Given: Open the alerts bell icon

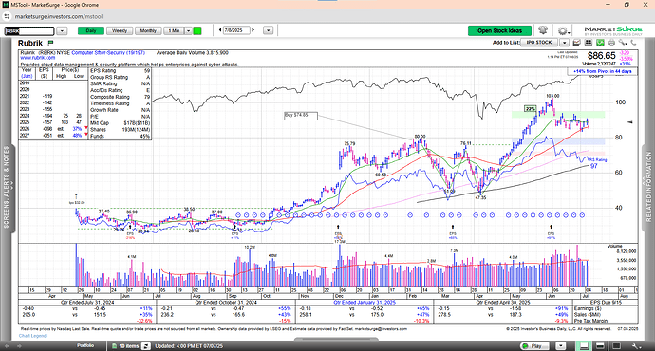Looking at the screenshot, I should (543, 30).
